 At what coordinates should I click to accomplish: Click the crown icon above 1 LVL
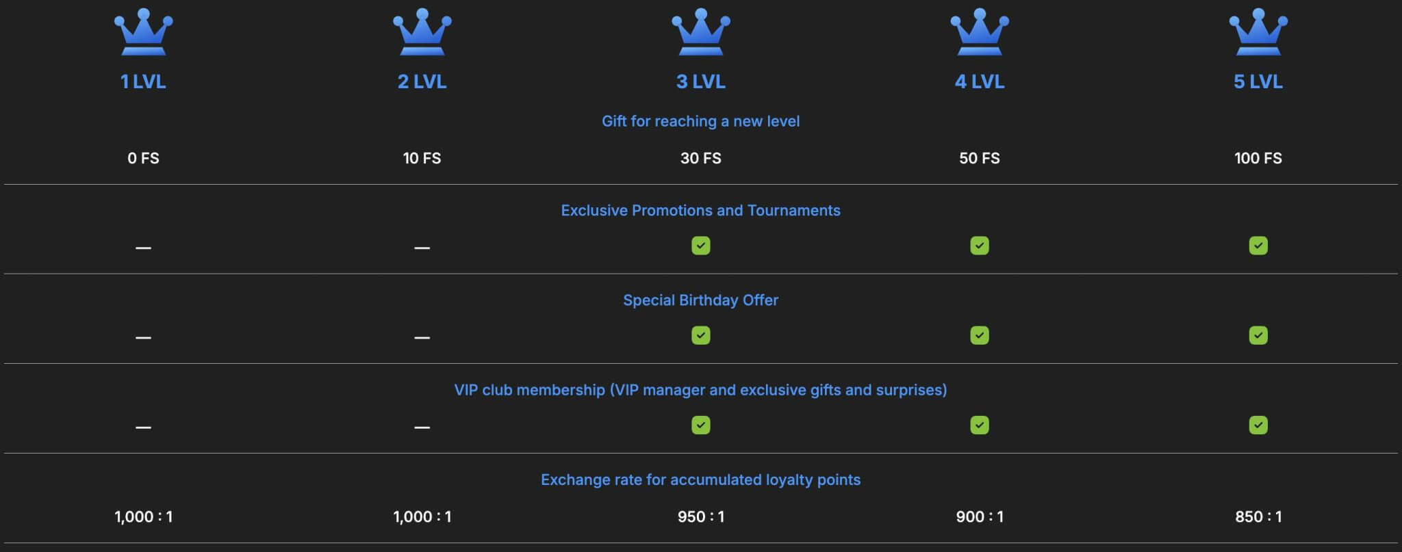pyautogui.click(x=143, y=32)
